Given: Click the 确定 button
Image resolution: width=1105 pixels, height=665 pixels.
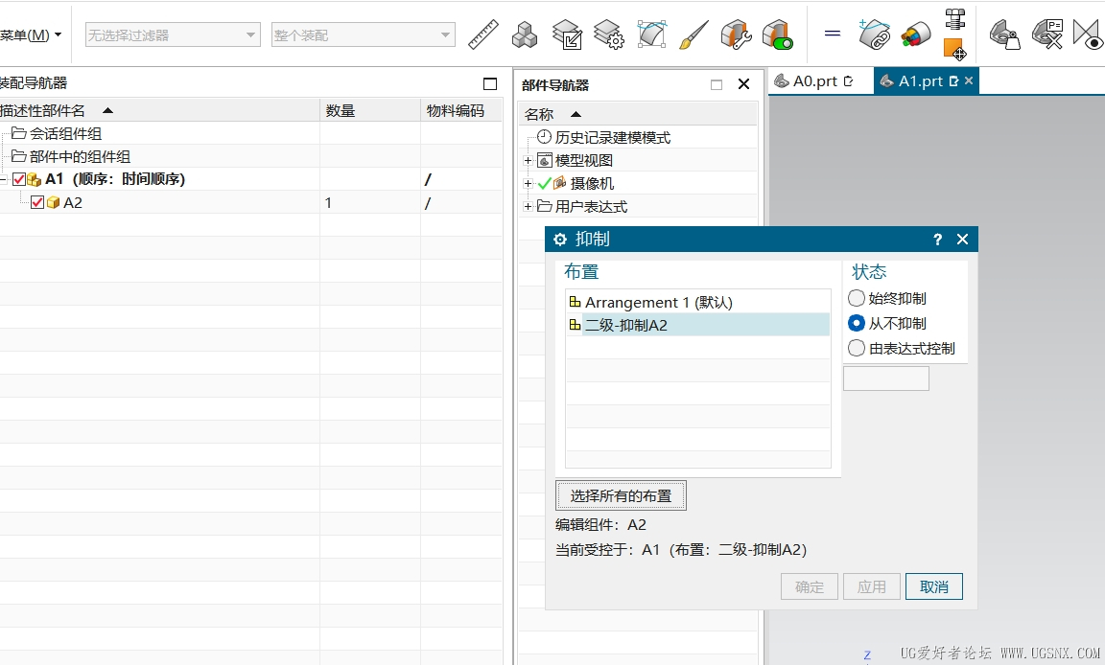Looking at the screenshot, I should pyautogui.click(x=809, y=586).
